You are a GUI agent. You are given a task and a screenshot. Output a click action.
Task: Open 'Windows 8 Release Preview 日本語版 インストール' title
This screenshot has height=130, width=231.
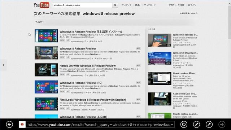tap(91, 32)
